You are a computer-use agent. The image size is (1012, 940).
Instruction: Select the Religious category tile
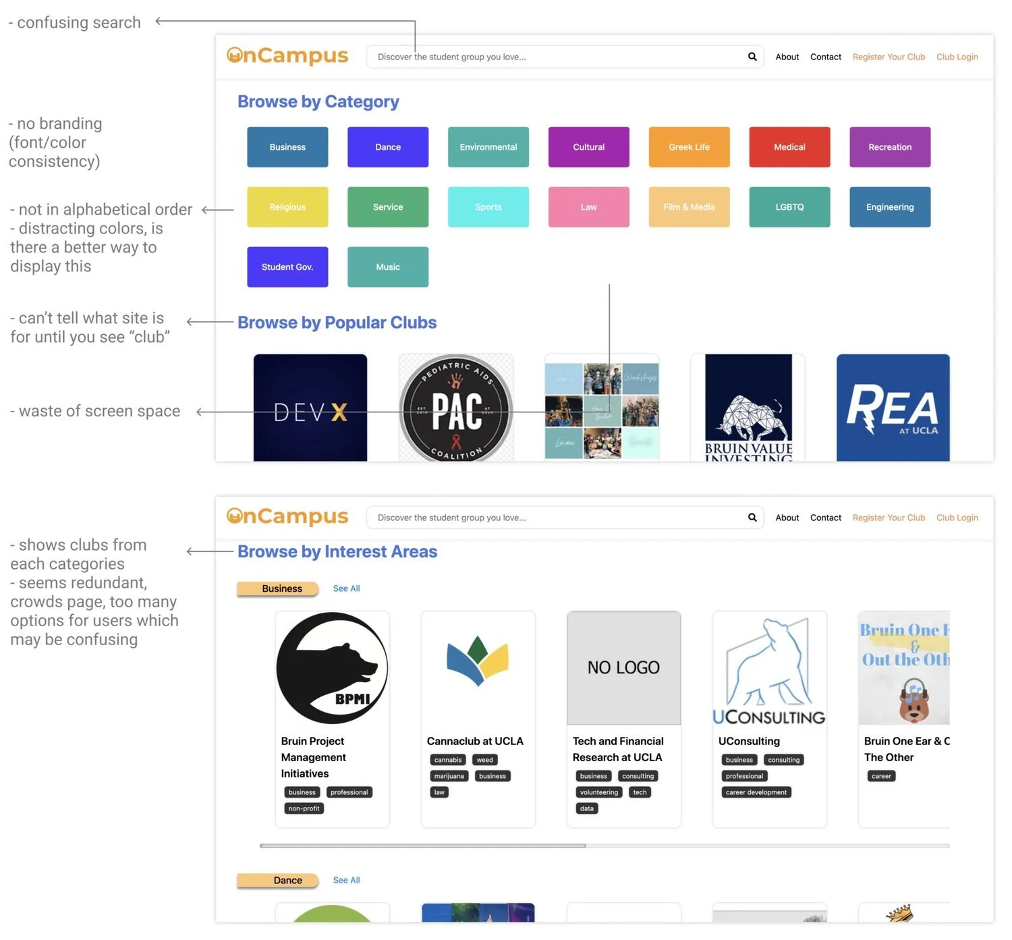287,207
